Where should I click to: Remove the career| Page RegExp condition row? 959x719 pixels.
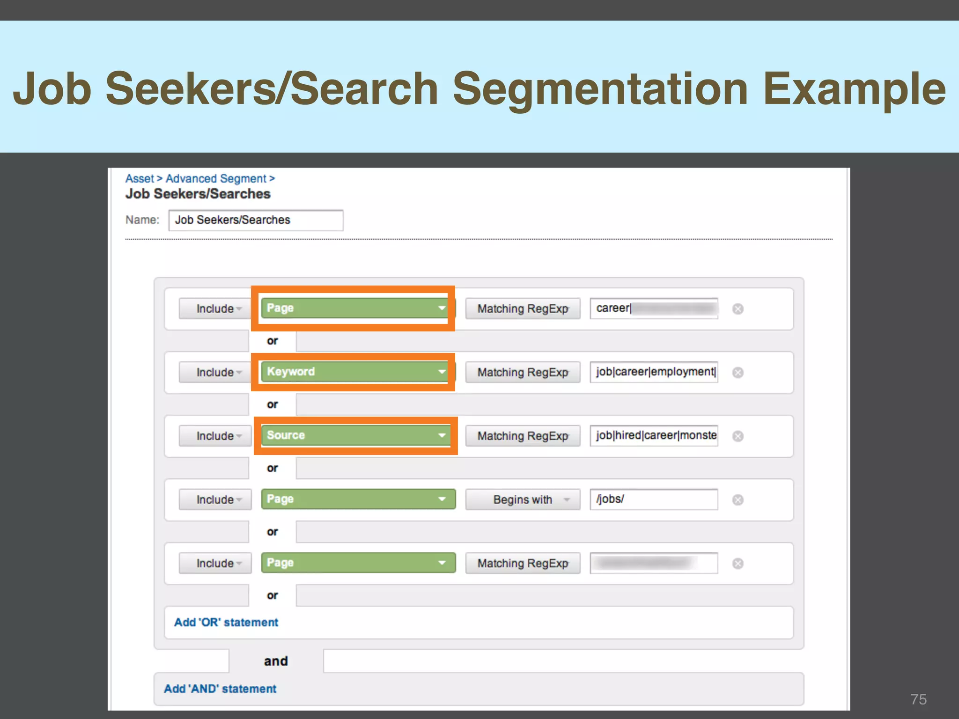[x=738, y=309]
